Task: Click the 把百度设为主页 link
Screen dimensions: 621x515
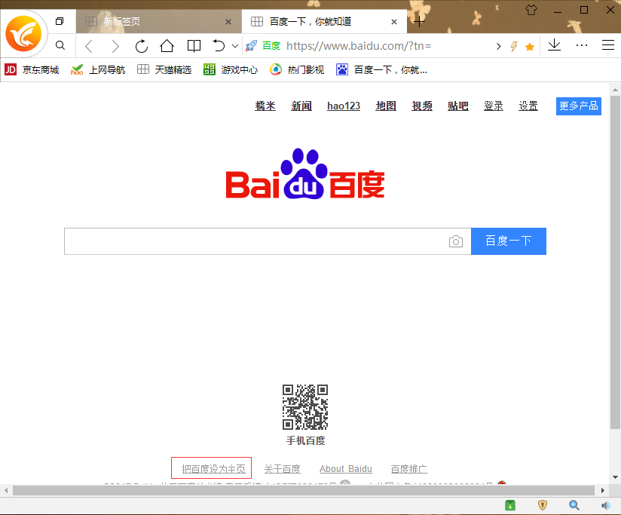Action: point(211,468)
